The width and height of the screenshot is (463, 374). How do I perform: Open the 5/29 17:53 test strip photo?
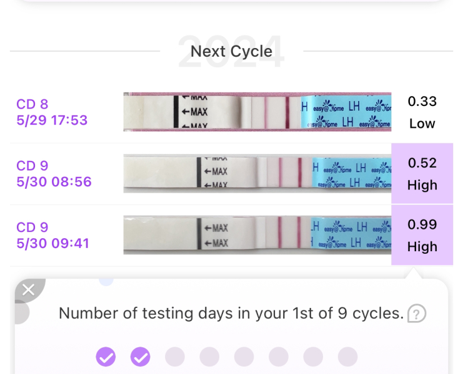coord(257,112)
